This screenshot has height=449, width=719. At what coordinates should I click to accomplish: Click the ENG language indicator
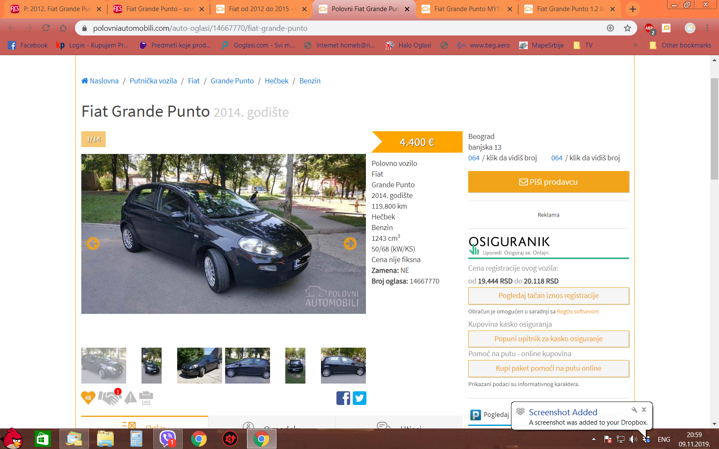tap(664, 439)
